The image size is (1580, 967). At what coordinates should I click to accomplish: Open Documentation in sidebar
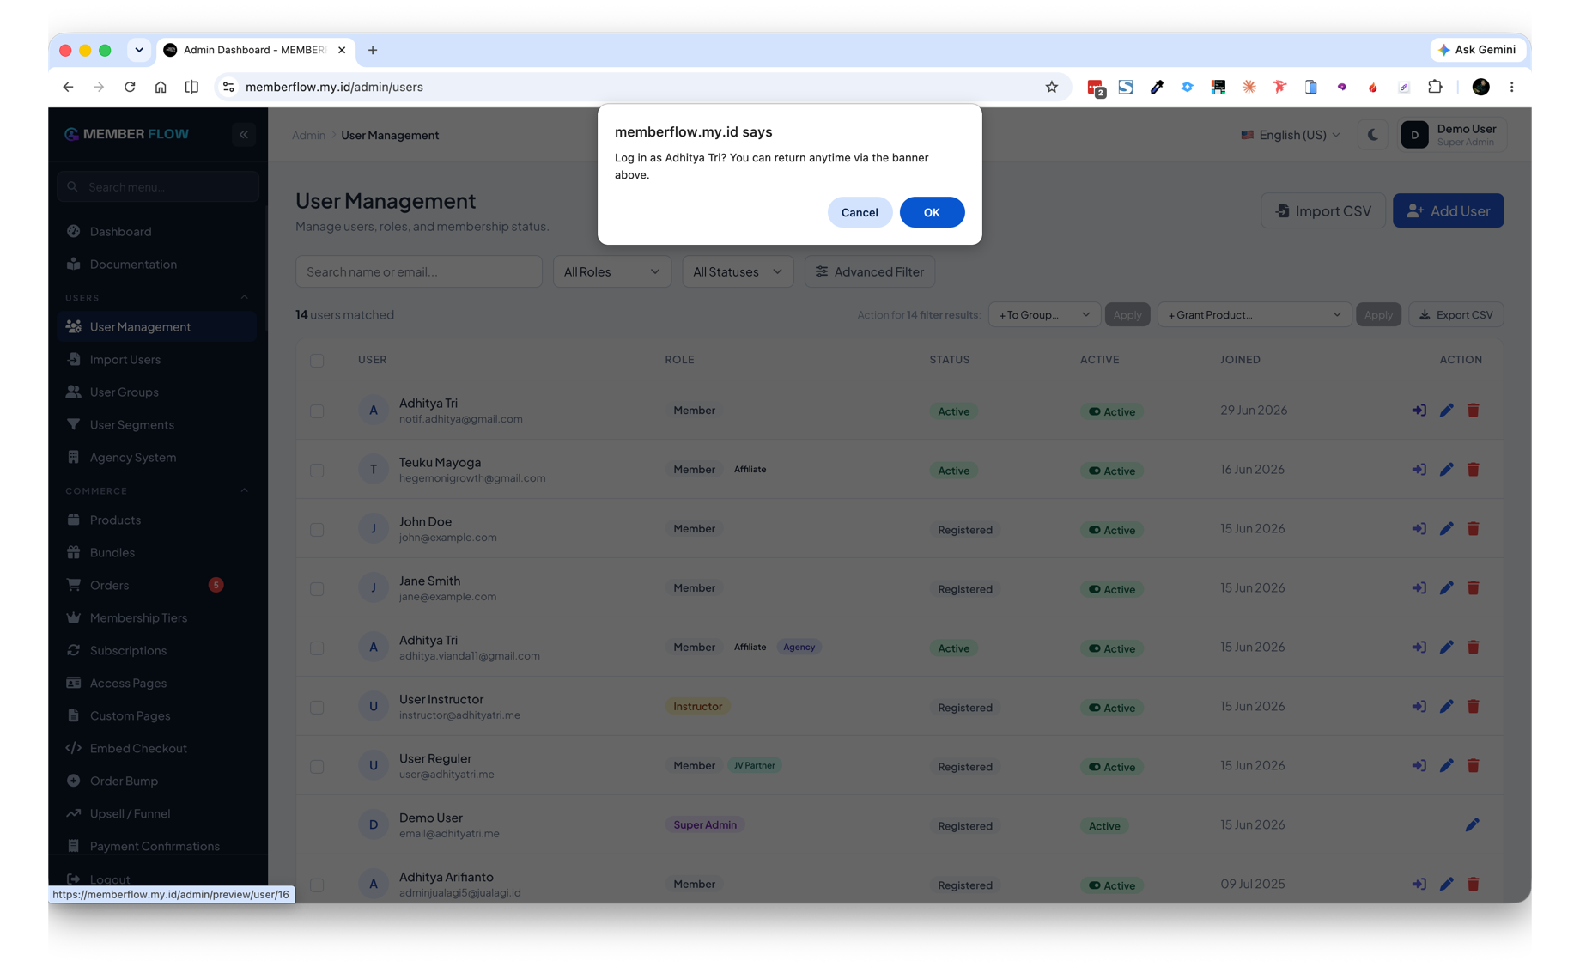click(157, 264)
